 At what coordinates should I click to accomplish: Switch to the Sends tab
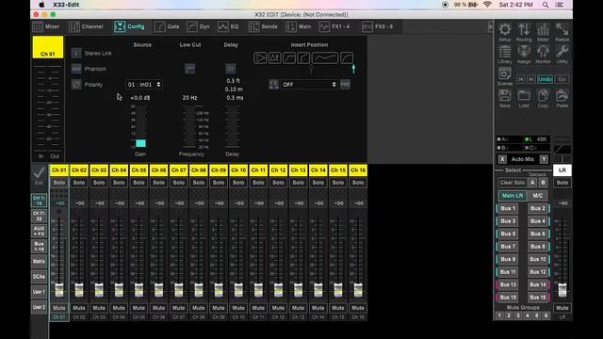coord(263,26)
